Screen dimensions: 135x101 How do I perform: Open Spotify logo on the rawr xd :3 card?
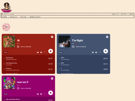52,79
